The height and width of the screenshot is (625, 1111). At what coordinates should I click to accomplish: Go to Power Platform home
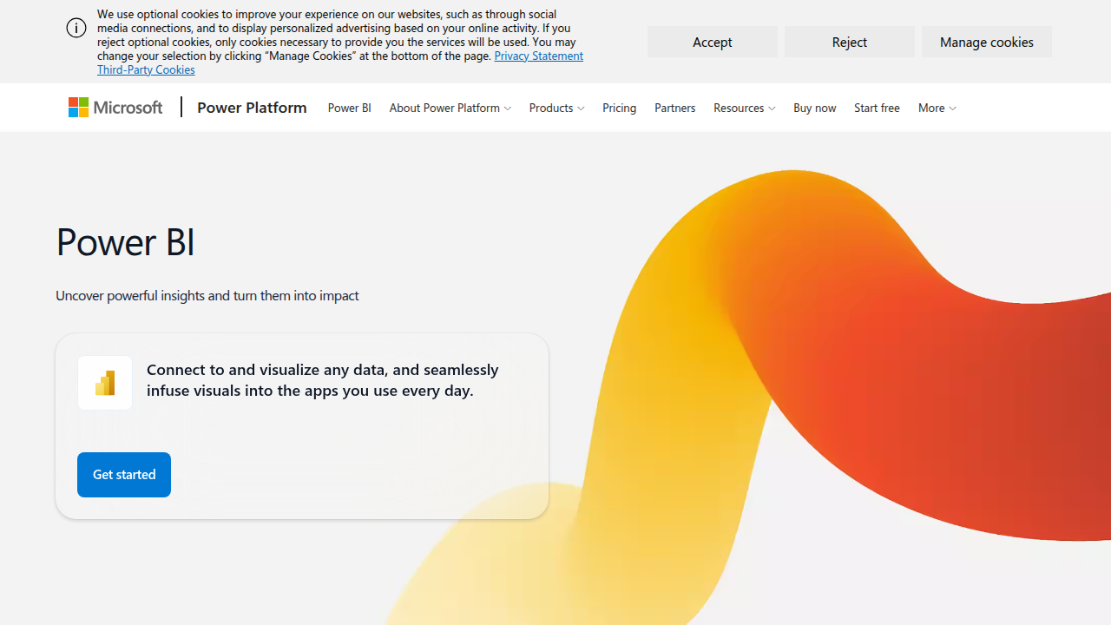pyautogui.click(x=252, y=108)
